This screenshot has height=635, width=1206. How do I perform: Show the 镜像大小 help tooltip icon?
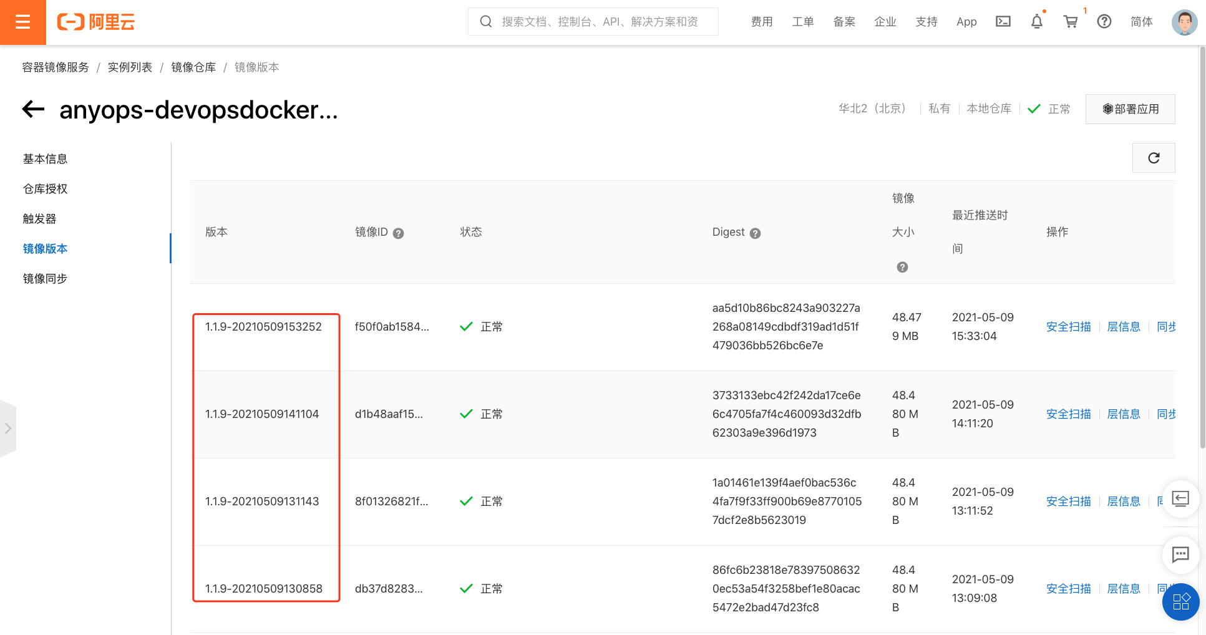click(x=902, y=267)
